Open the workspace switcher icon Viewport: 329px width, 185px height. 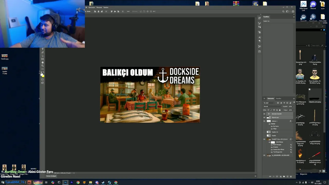[287, 11]
